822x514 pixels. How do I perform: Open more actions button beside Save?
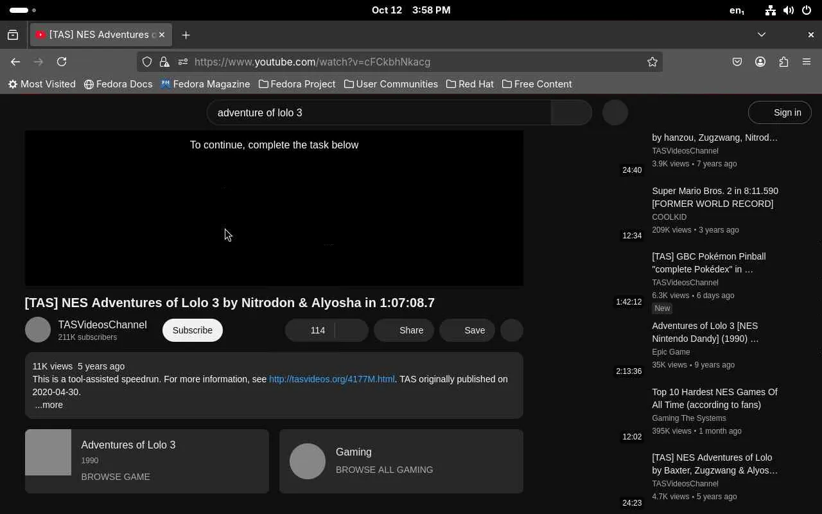512,330
